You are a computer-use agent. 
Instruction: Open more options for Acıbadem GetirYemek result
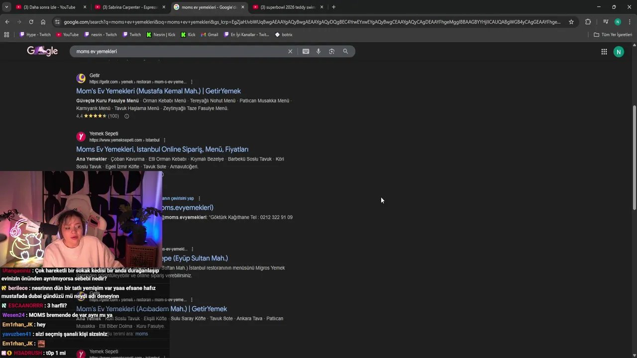tap(191, 300)
